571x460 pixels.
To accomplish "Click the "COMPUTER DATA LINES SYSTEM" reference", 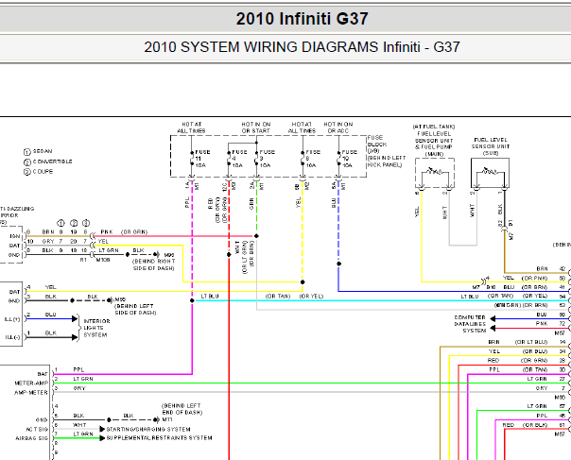I will click(470, 324).
